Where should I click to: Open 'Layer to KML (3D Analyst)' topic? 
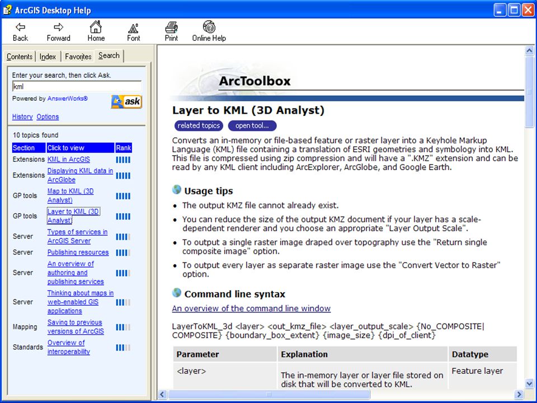(73, 216)
